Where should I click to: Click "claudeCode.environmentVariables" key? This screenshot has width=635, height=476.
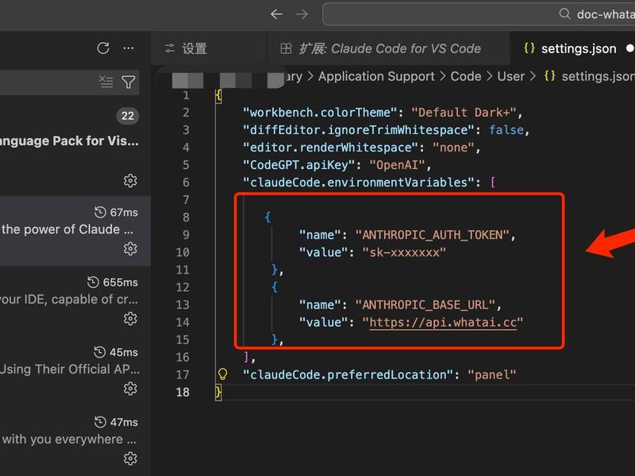[359, 182]
